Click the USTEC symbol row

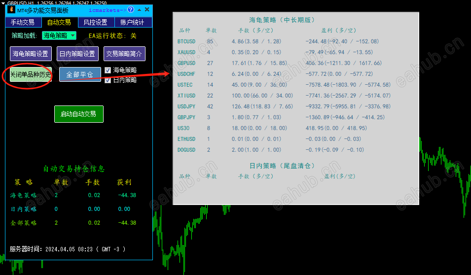coord(185,85)
